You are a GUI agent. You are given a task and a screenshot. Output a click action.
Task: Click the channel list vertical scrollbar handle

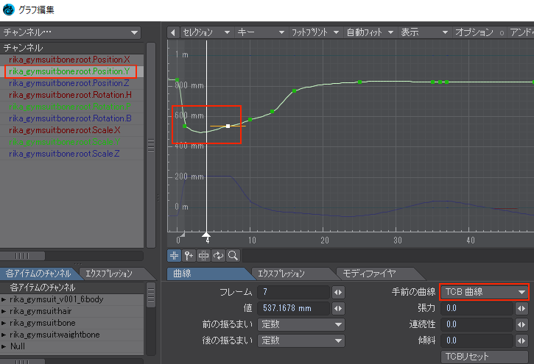click(x=151, y=145)
